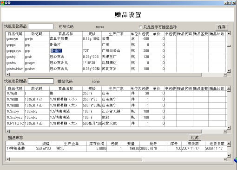Click the 过滤 button
The width and height of the screenshot is (237, 170).
pyautogui.click(x=195, y=138)
